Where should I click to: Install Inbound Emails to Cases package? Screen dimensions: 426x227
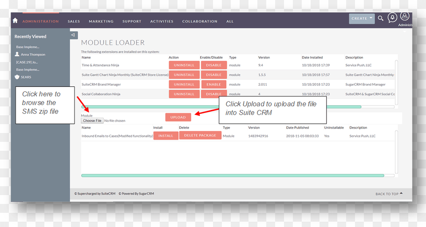pos(166,136)
